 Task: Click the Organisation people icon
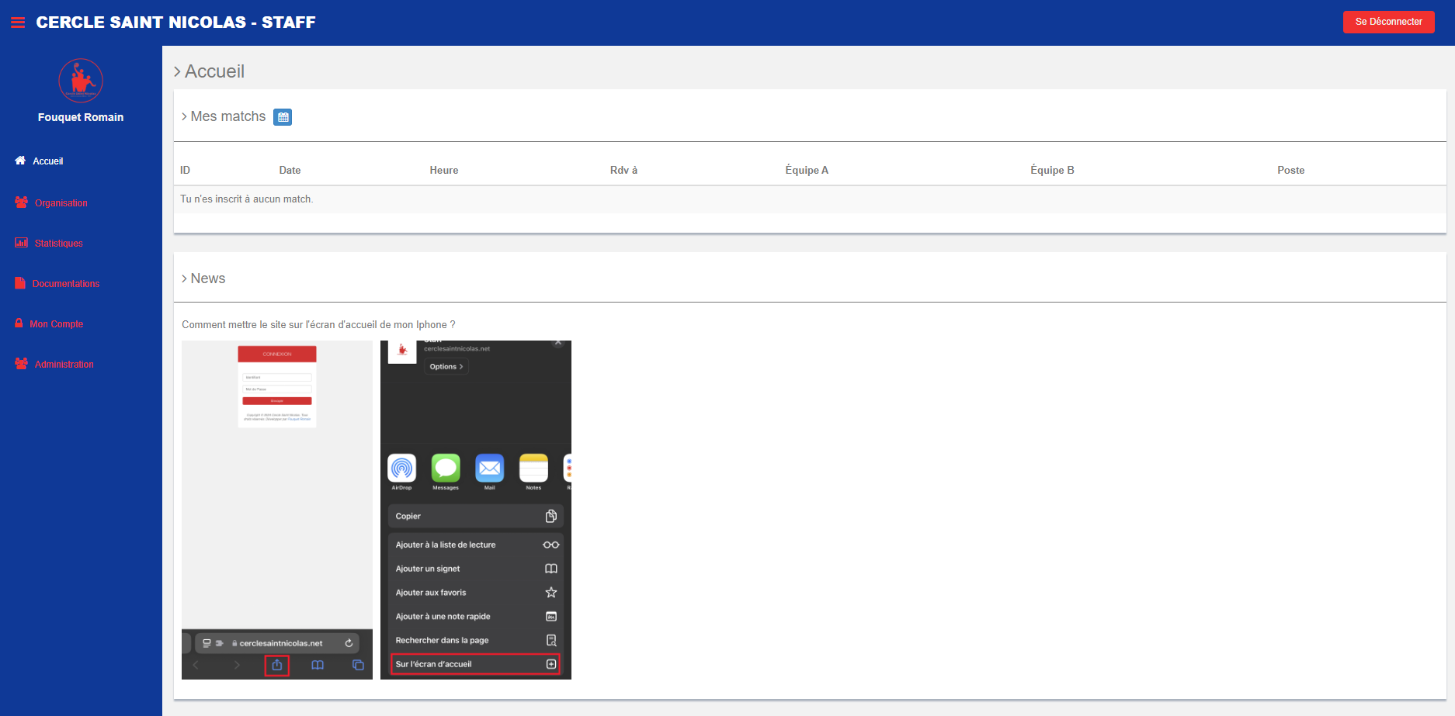[x=21, y=202]
